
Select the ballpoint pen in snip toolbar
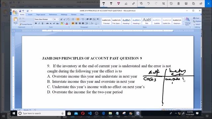coord(104,4)
